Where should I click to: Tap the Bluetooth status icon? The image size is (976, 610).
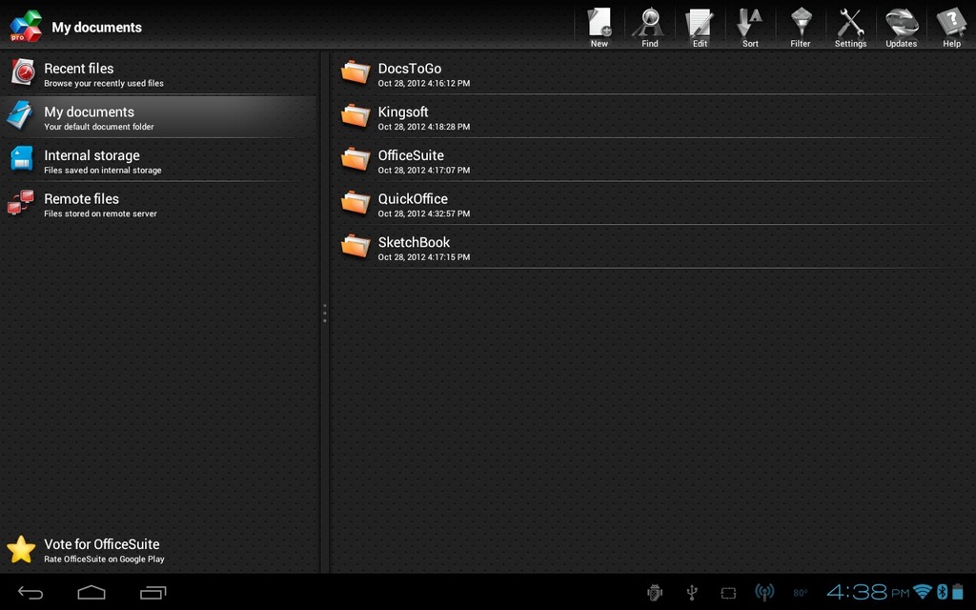[x=943, y=592]
